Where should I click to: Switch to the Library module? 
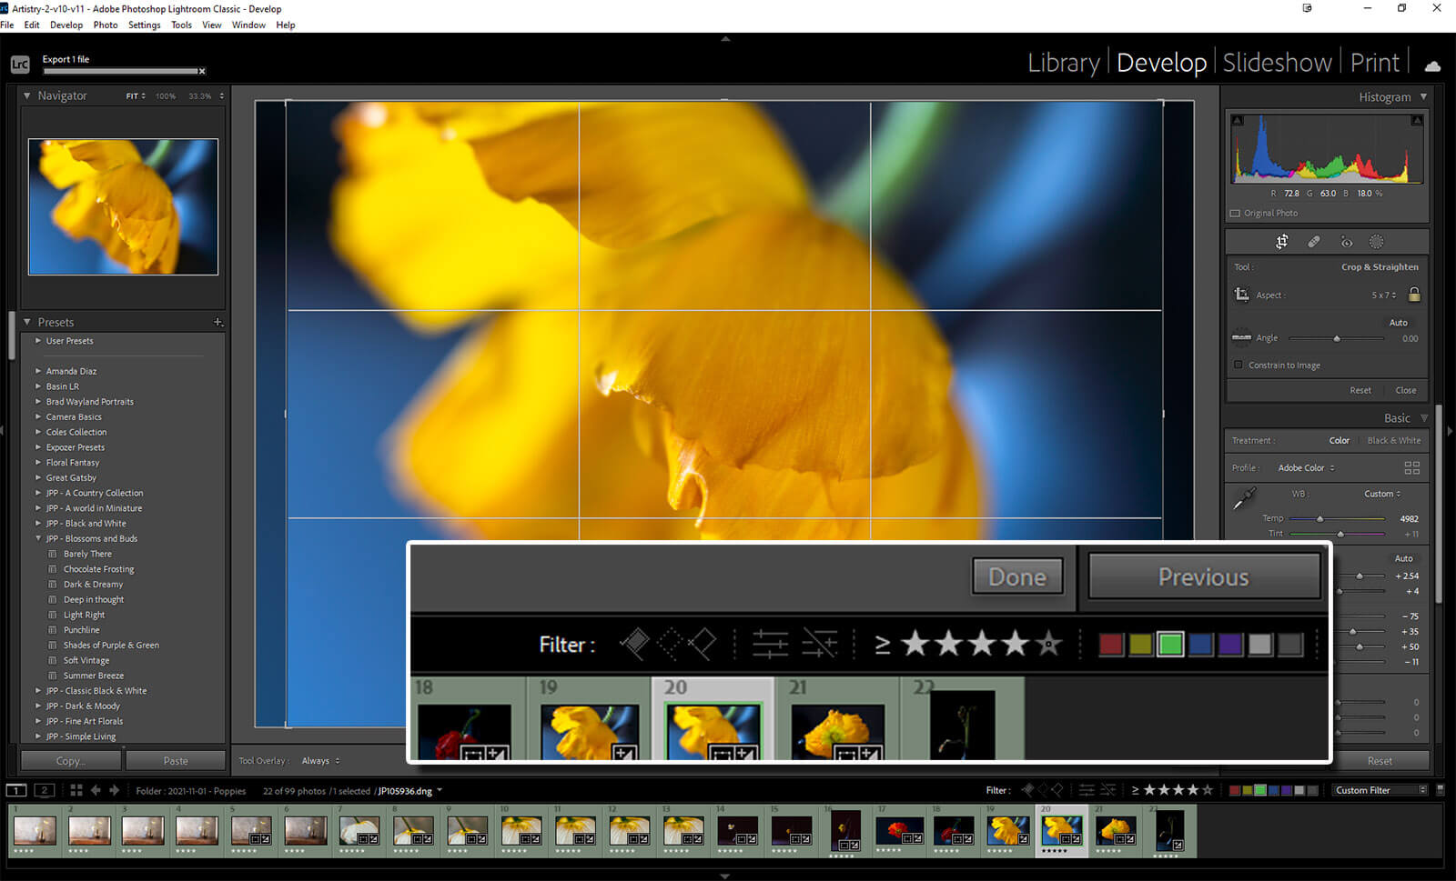[x=1063, y=63]
